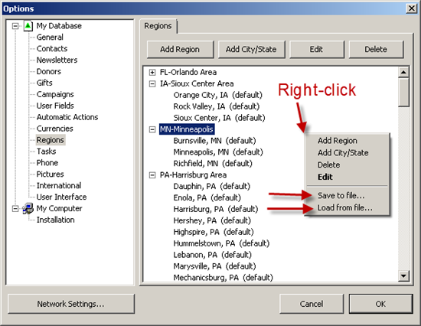Viewport: 421px width, 326px height.
Task: Click the My Computer icon in tree
Action: [x=28, y=208]
